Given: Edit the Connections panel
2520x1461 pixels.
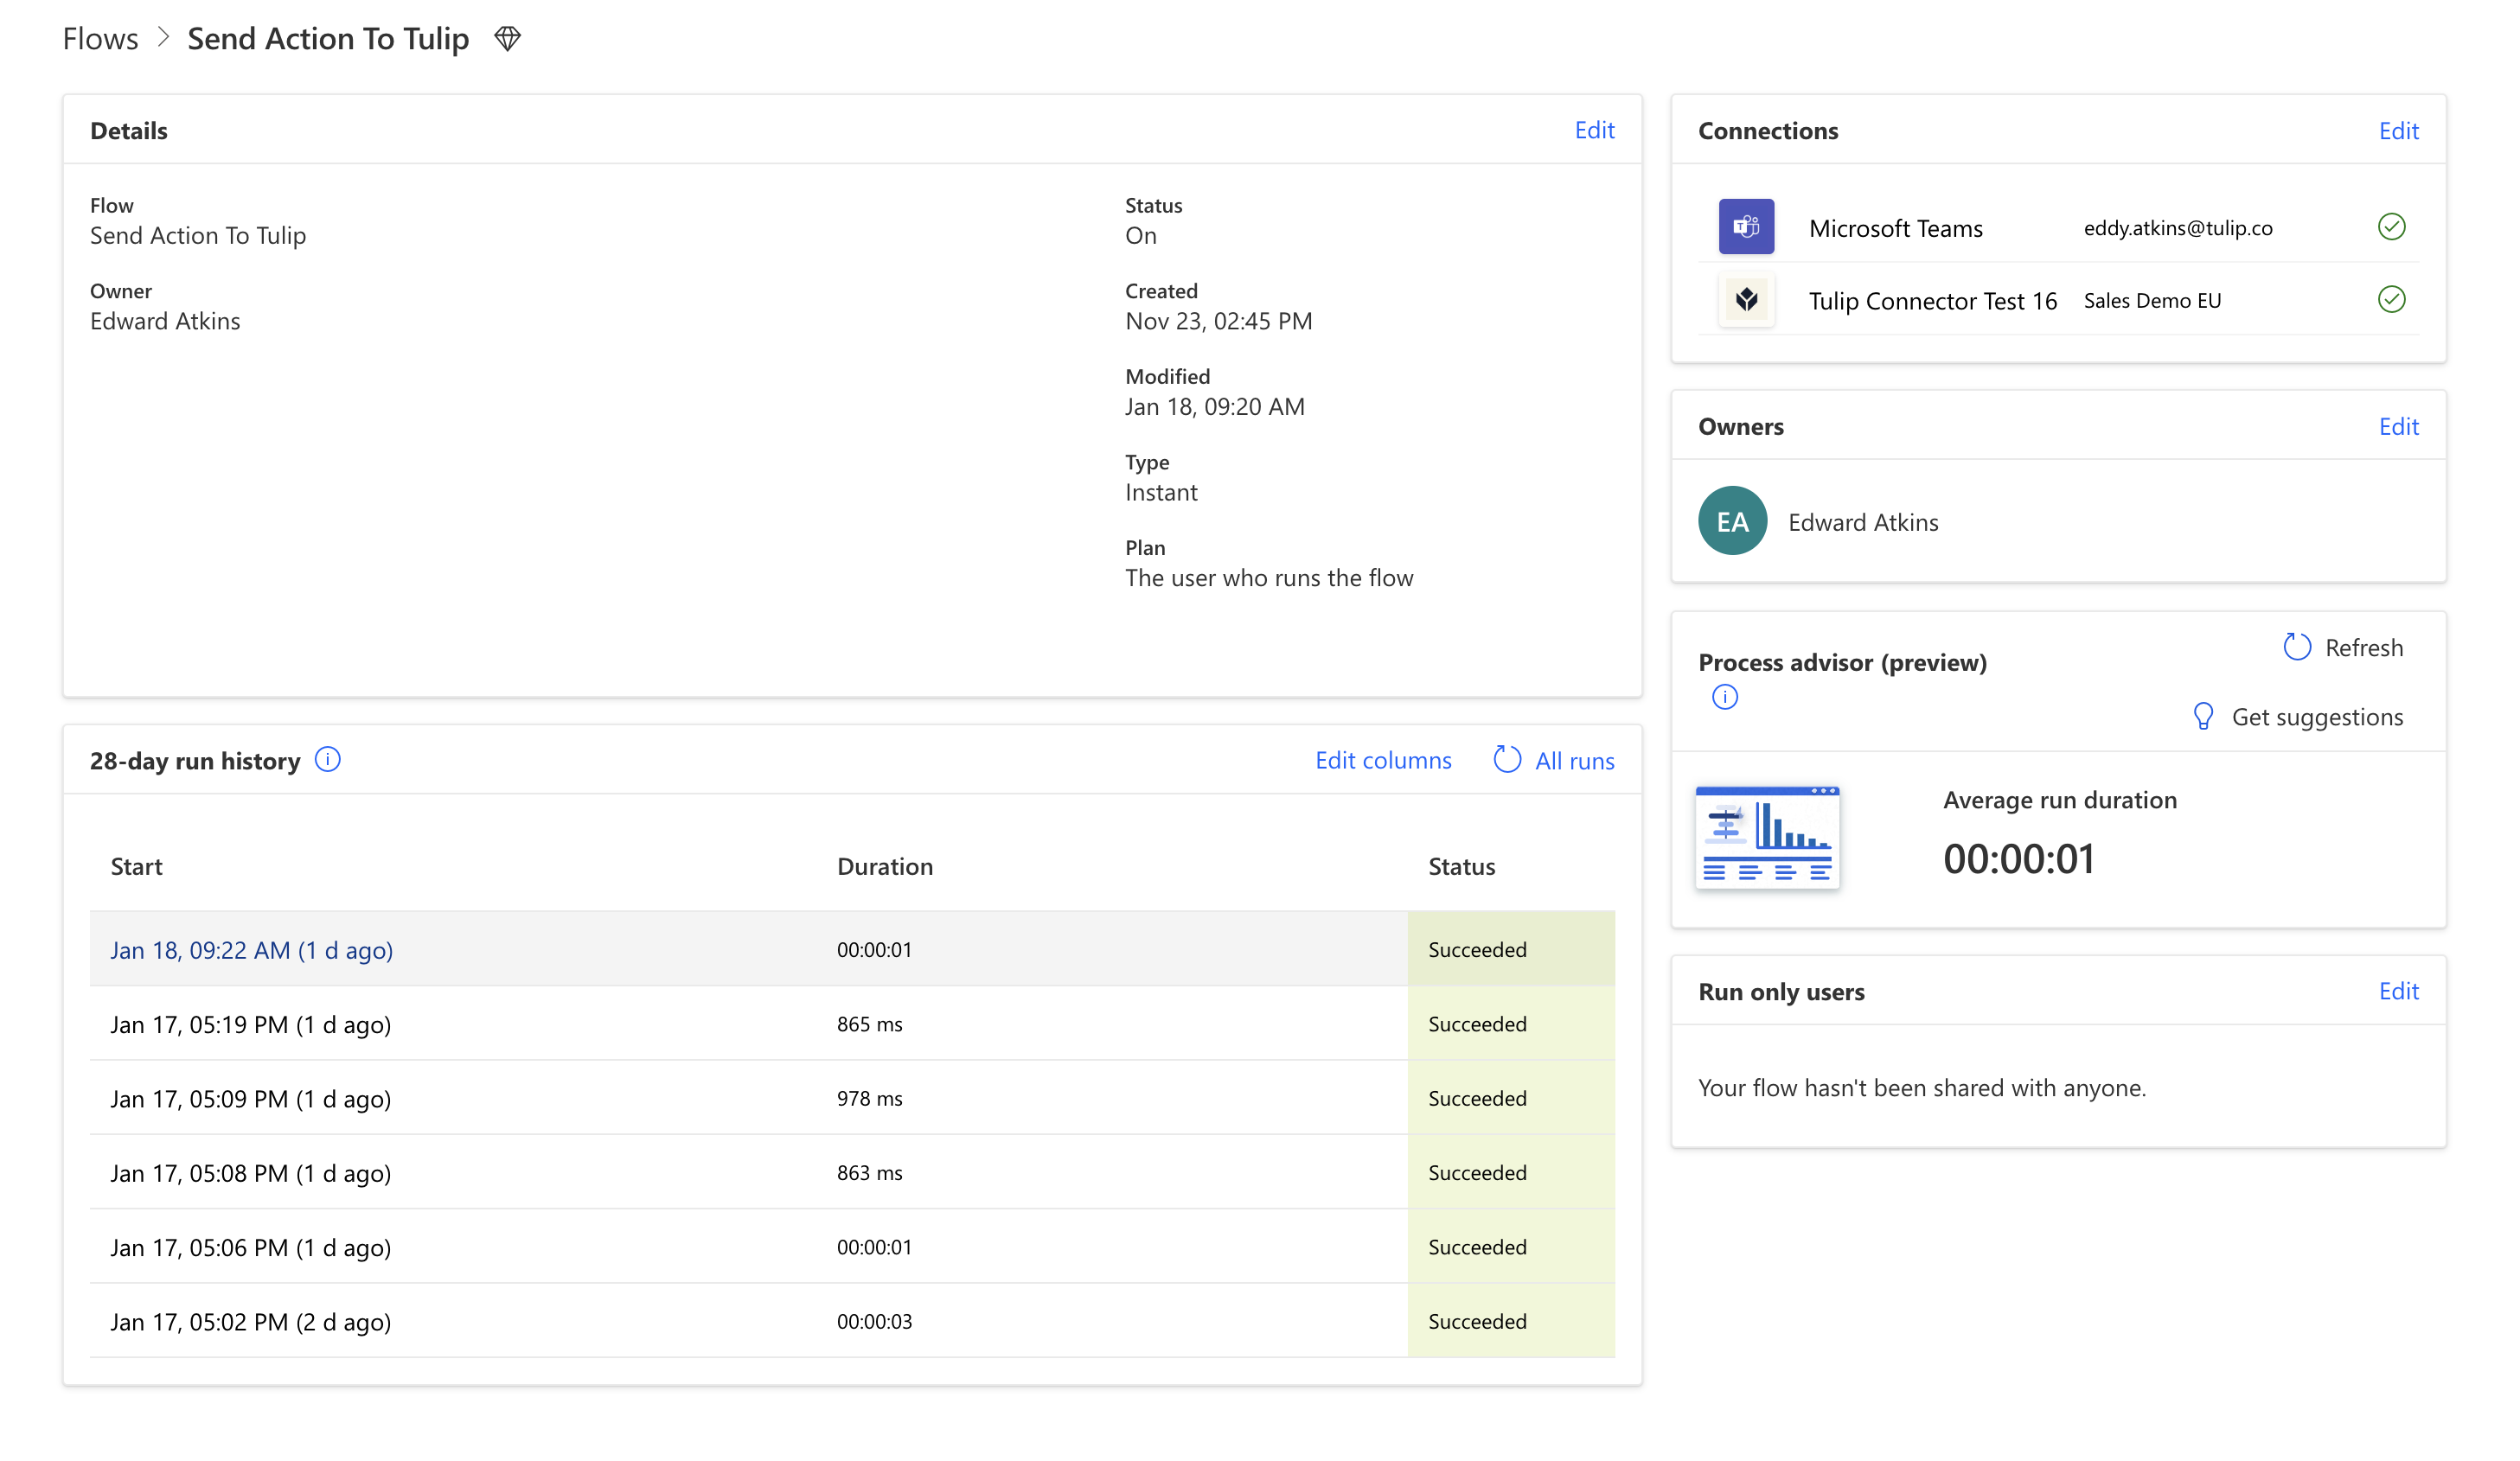Looking at the screenshot, I should [x=2397, y=131].
